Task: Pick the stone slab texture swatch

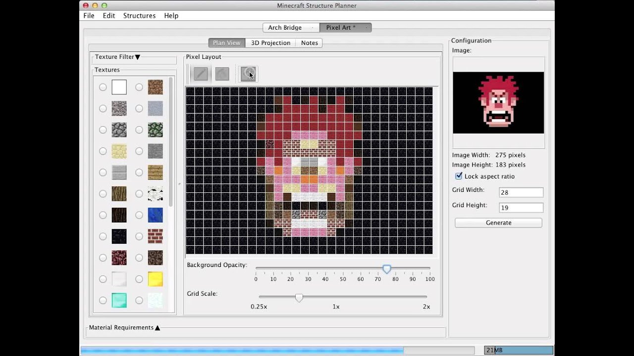Action: point(119,172)
